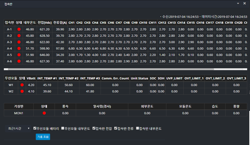Click the red status dot for A-4

[x=19, y=49]
